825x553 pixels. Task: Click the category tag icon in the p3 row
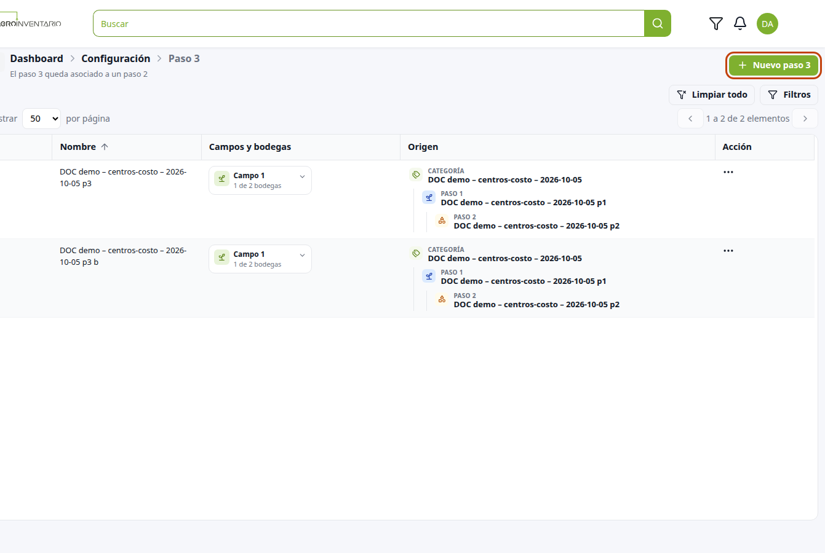coord(416,175)
